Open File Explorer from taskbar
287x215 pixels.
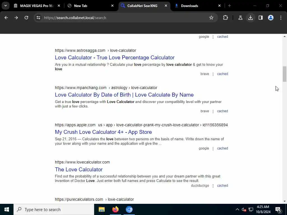coord(101,209)
